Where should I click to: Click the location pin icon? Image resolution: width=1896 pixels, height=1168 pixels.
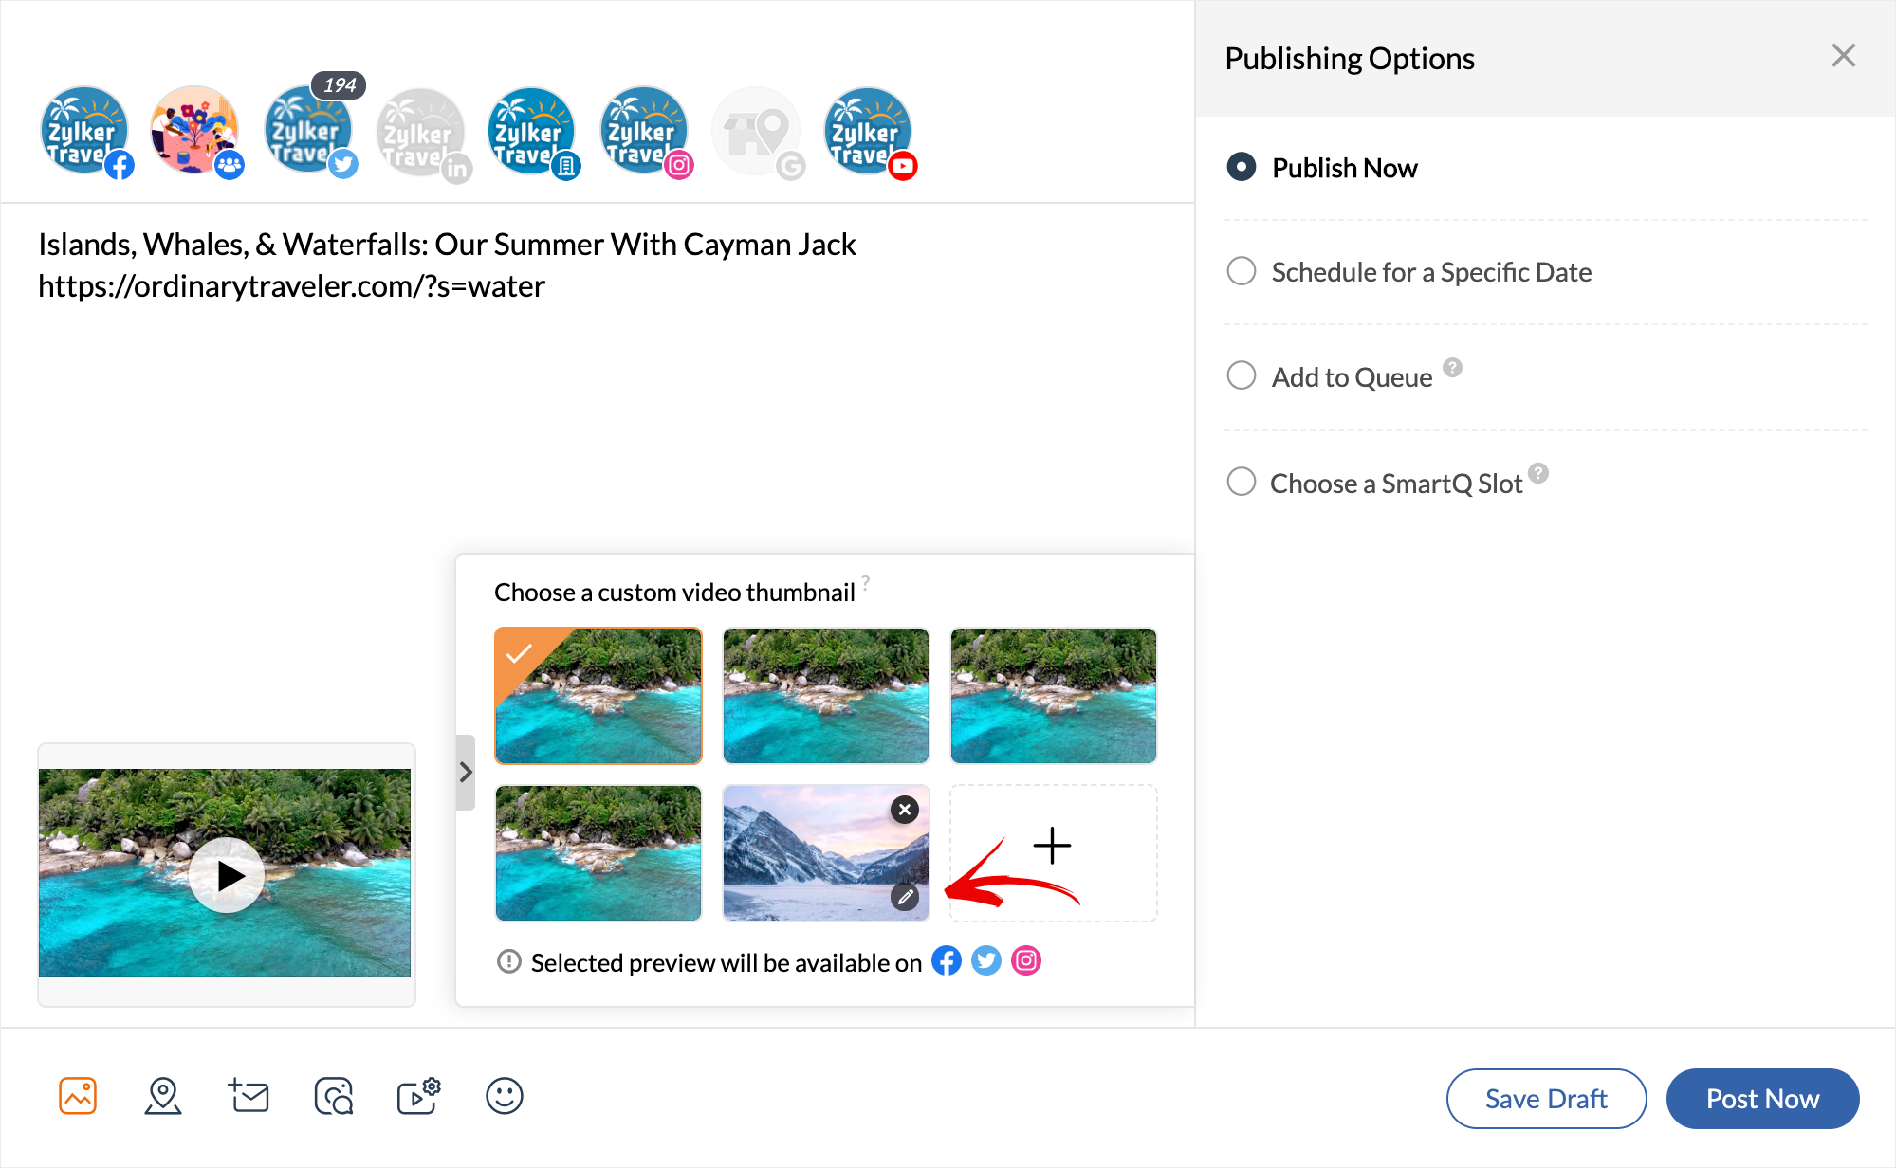pos(163,1096)
